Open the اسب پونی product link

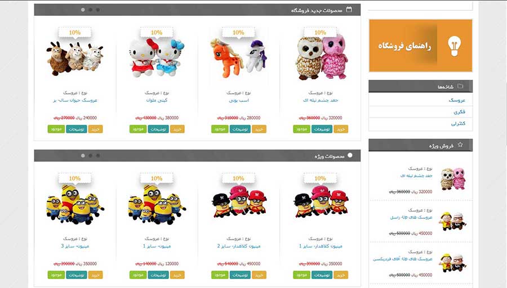tap(239, 101)
